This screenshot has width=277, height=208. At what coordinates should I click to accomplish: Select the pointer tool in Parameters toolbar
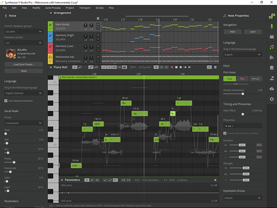coord(87,180)
